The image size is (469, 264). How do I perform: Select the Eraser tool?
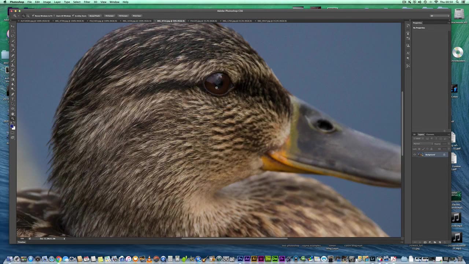coord(12,74)
